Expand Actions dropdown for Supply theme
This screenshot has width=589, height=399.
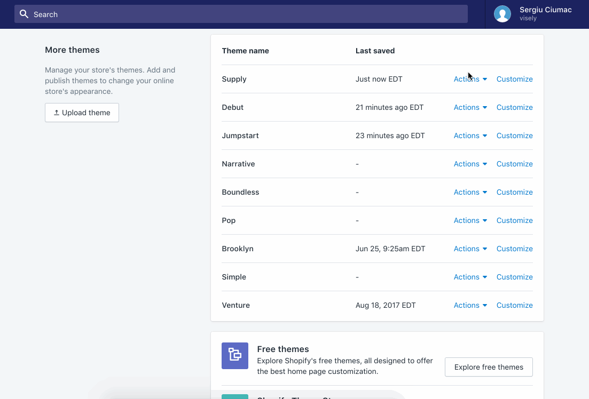pos(470,79)
